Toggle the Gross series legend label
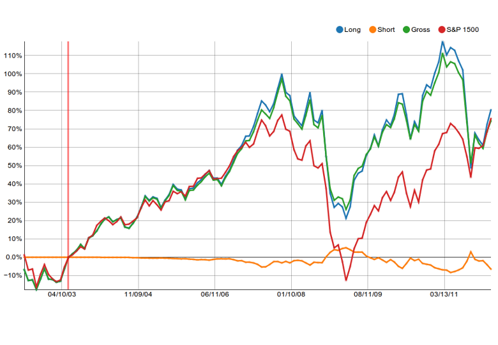The width and height of the screenshot is (498, 345). (421, 29)
